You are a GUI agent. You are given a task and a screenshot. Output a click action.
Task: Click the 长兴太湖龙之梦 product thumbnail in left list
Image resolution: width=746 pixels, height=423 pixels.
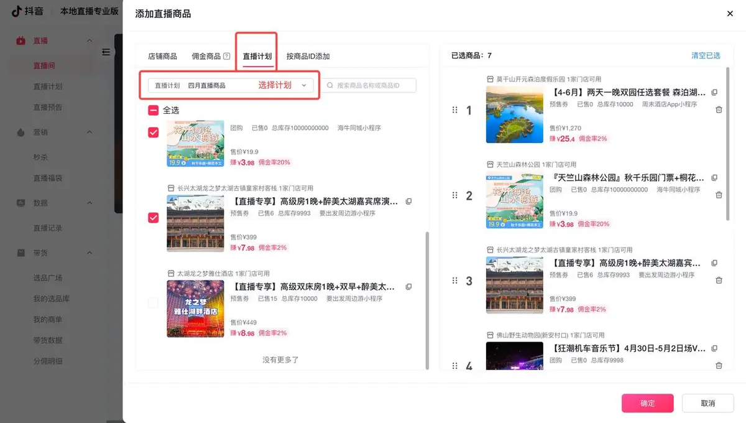pos(195,223)
